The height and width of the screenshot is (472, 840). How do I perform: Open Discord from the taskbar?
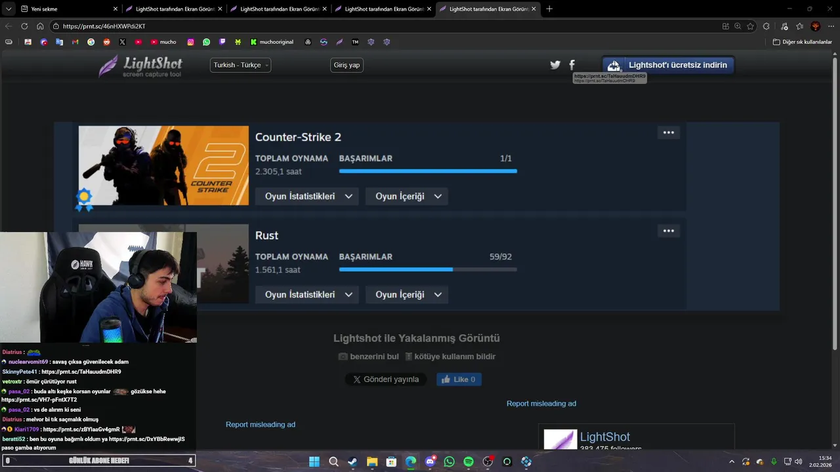click(x=430, y=462)
